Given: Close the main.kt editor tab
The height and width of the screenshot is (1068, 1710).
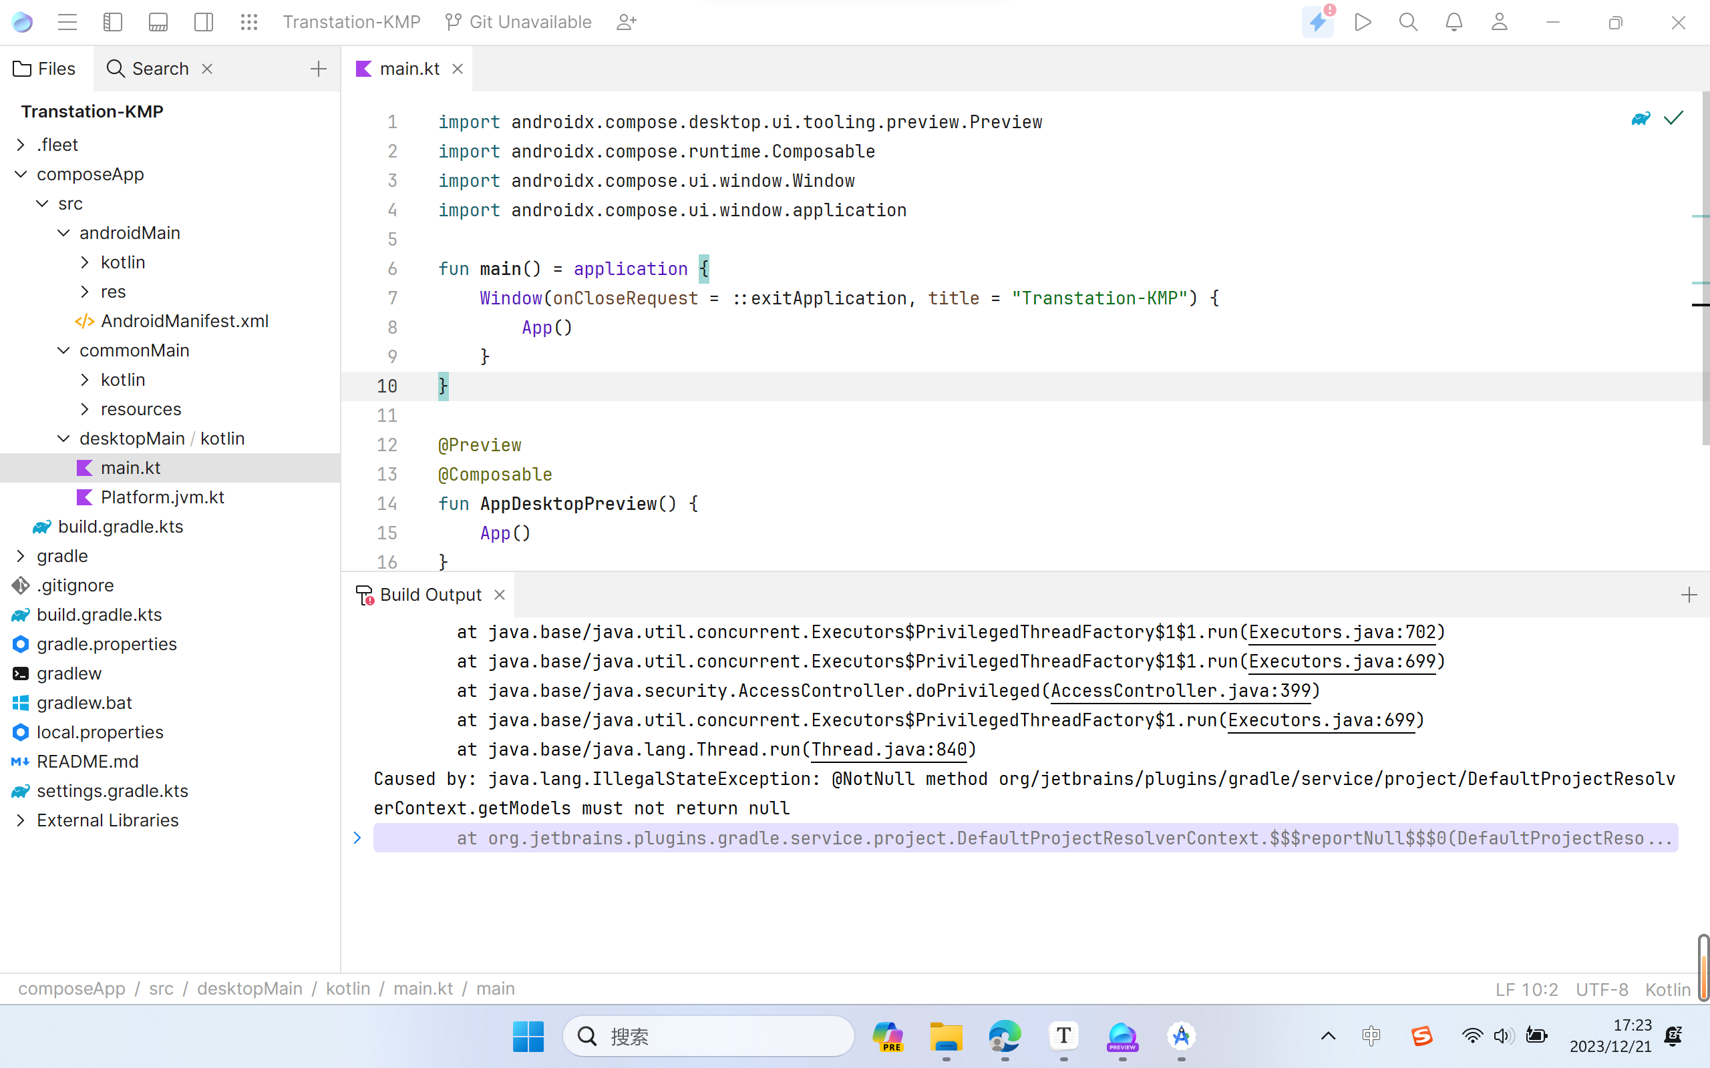Looking at the screenshot, I should [457, 69].
